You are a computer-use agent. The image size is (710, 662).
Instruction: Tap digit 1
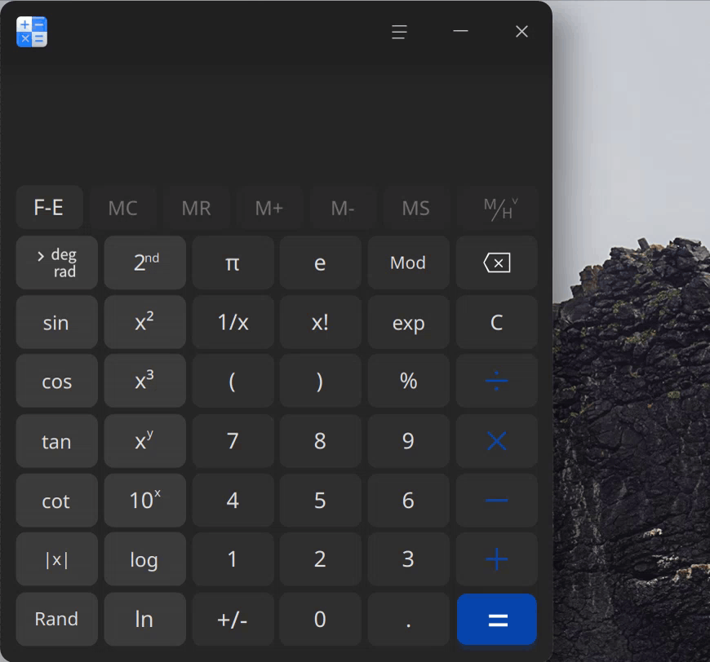[233, 559]
